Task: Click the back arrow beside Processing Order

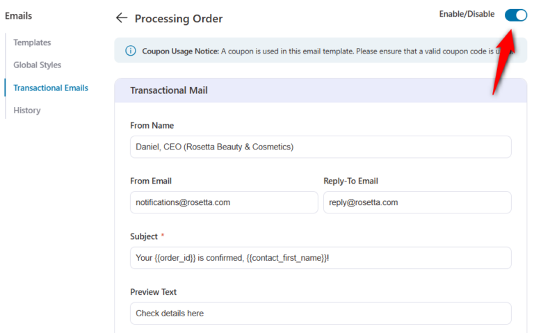Action: pos(122,18)
